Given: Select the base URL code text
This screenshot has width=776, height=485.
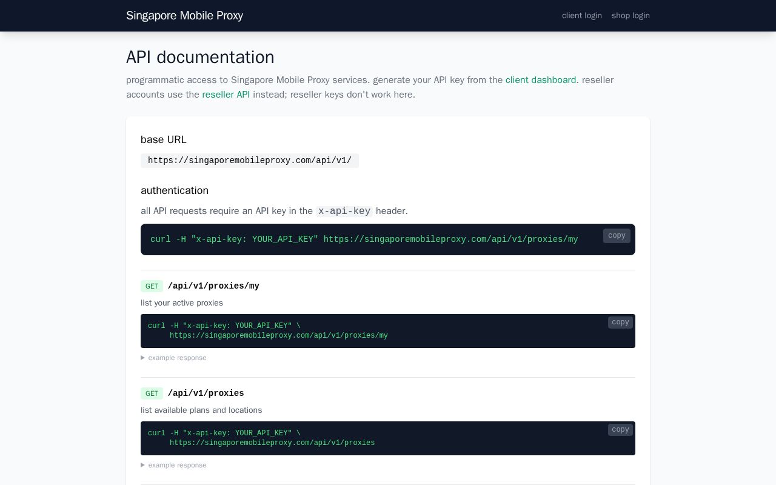Looking at the screenshot, I should [x=250, y=161].
